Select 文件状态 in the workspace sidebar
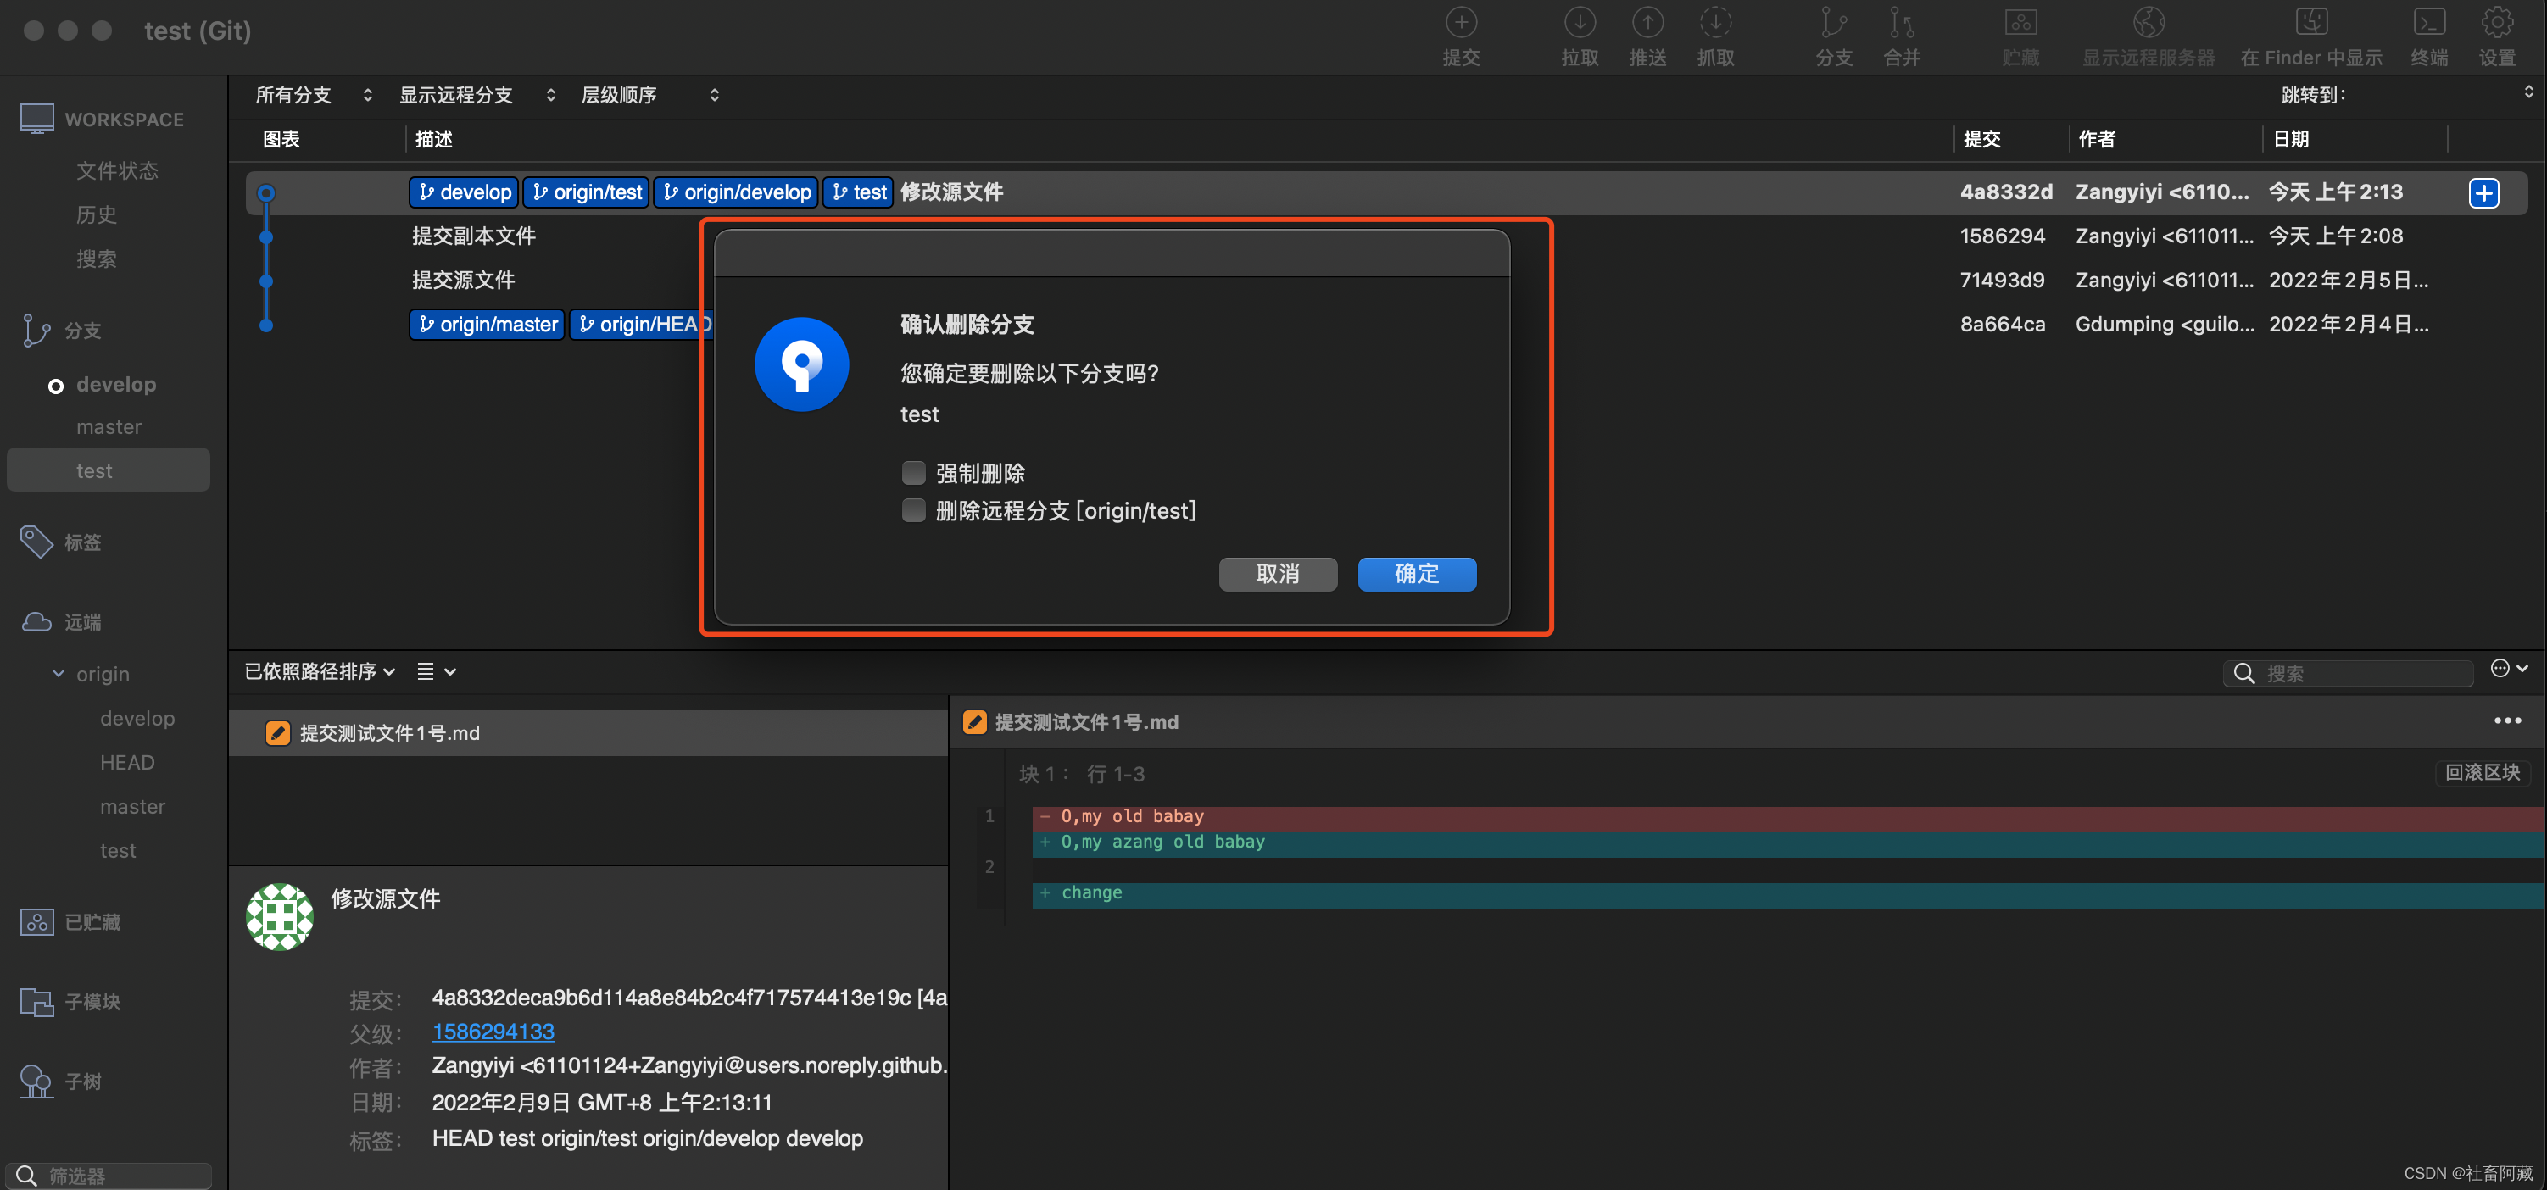 [117, 171]
